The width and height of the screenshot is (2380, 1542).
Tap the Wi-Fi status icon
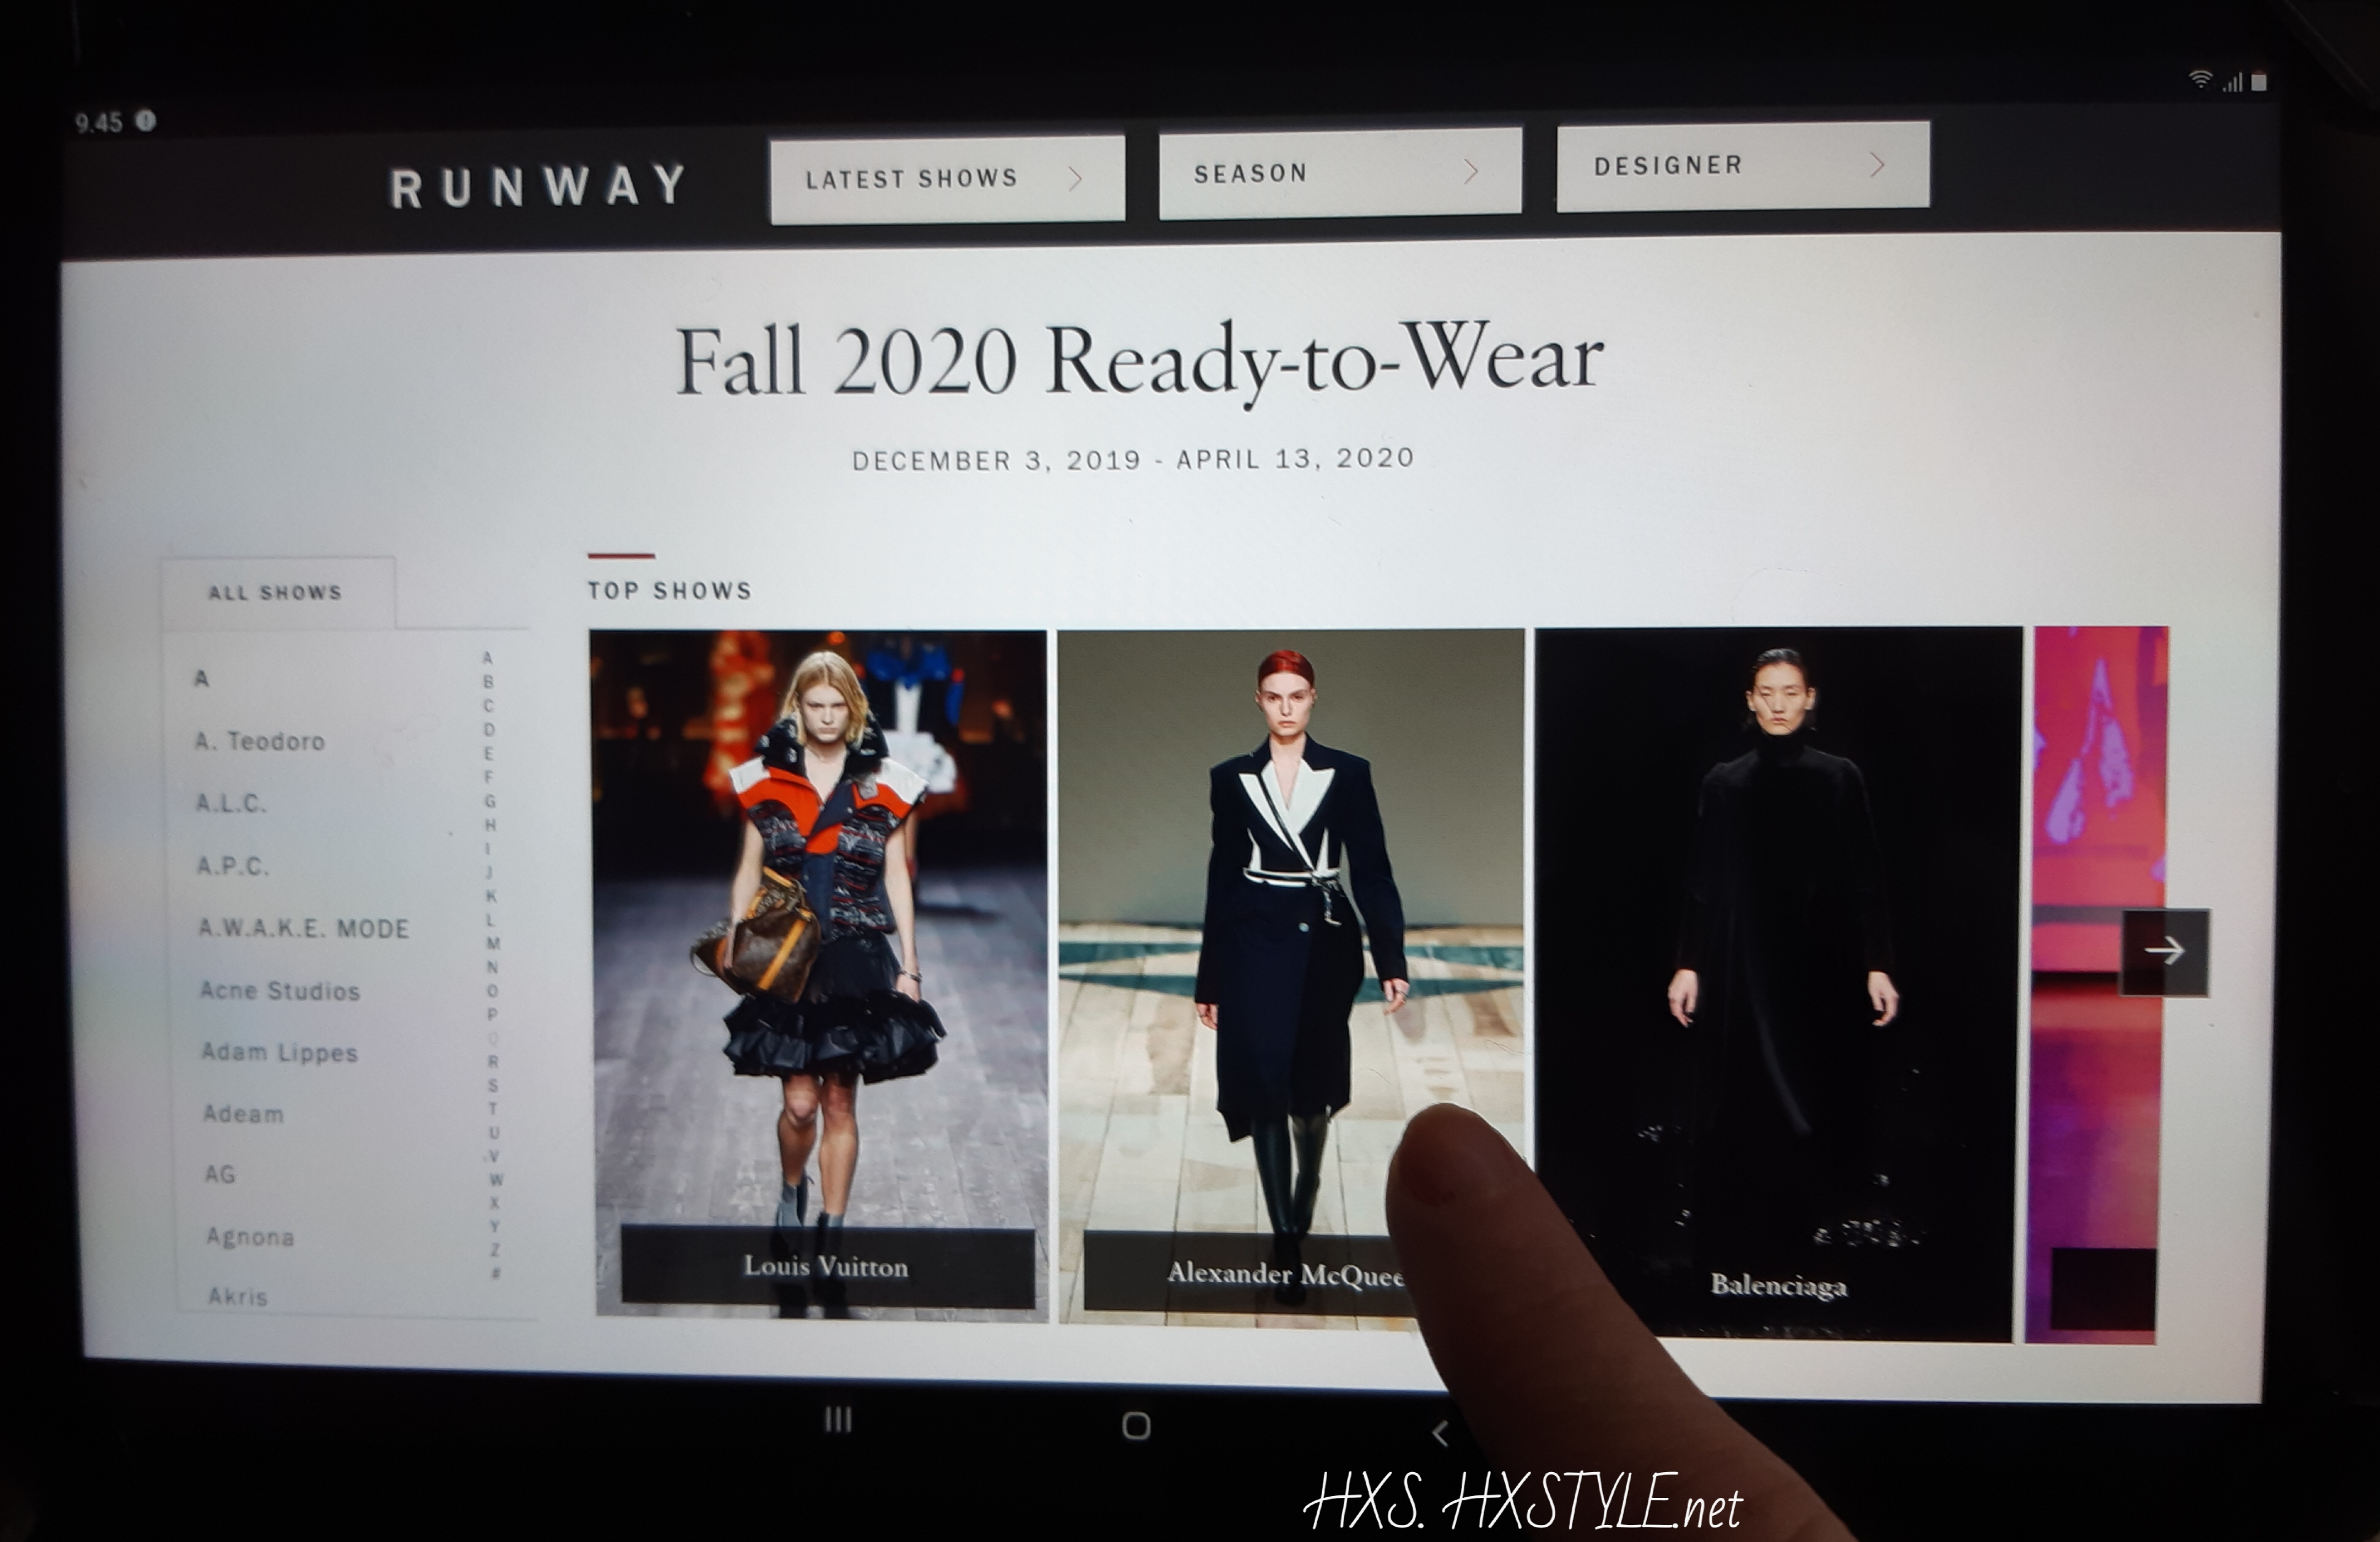pyautogui.click(x=2200, y=79)
